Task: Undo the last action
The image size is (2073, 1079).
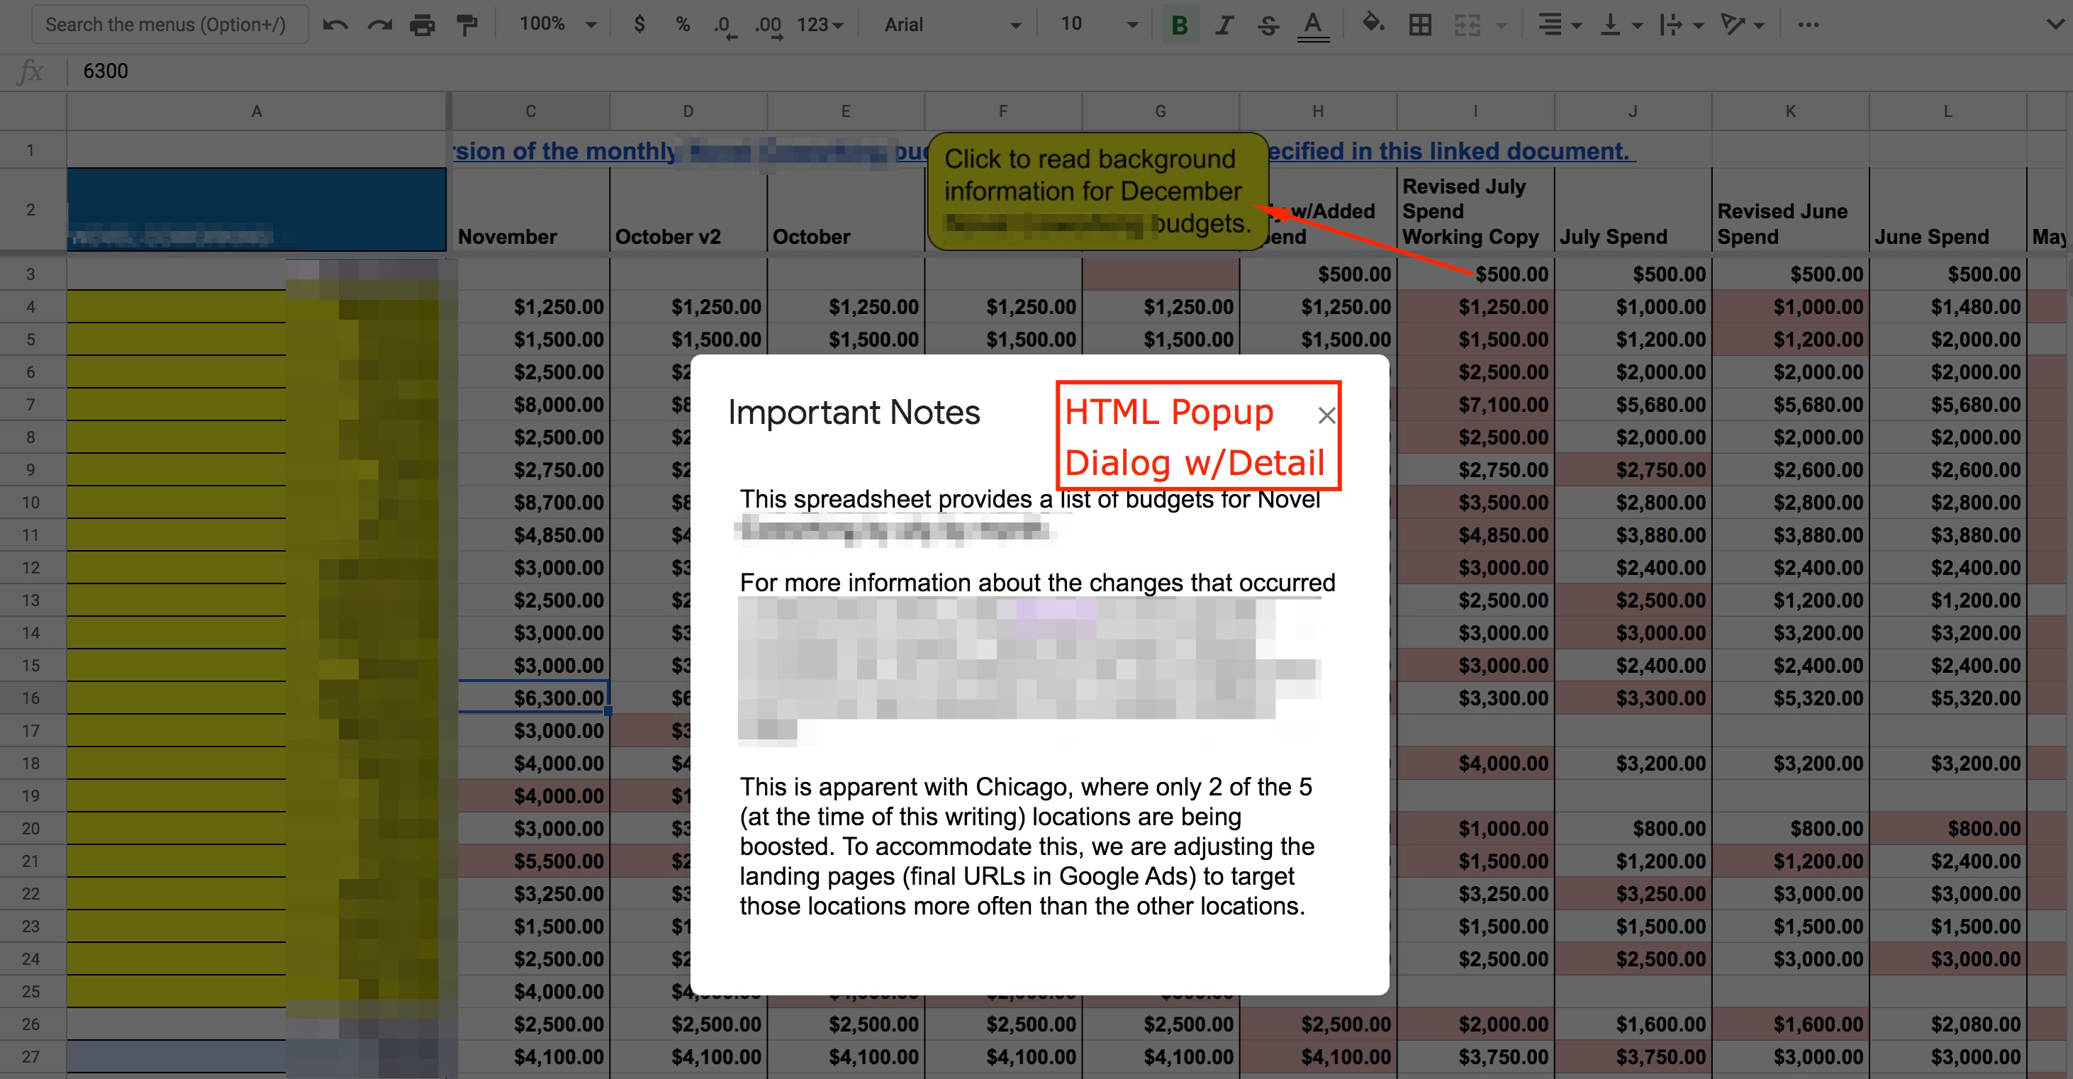Action: point(335,24)
